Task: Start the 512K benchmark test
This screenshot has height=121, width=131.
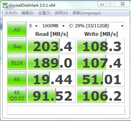Action: [x=17, y=62]
